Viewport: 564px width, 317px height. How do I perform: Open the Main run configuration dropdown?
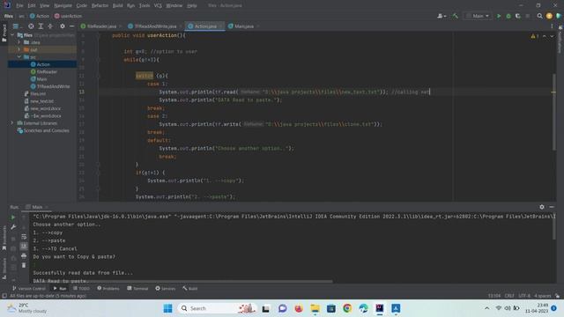coord(478,16)
